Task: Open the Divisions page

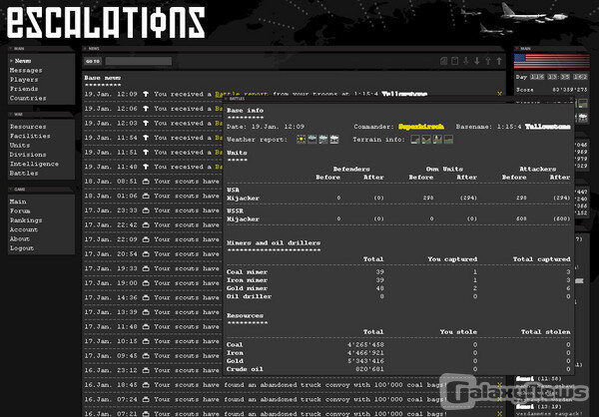Action: tap(28, 155)
